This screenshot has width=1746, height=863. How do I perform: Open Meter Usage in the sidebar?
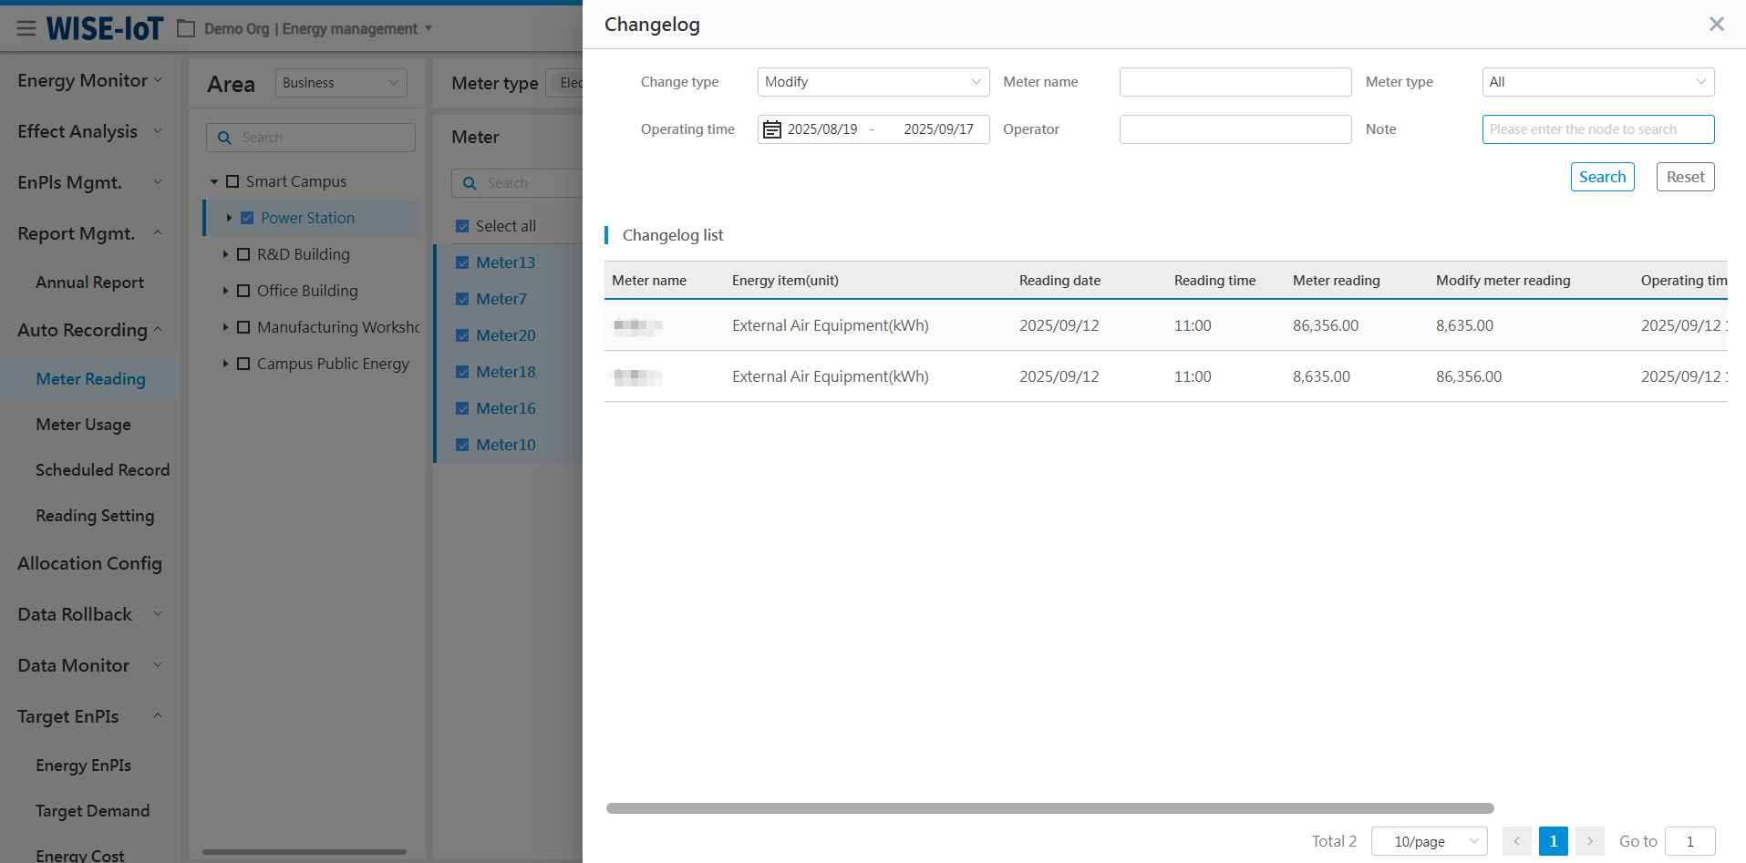83,425
